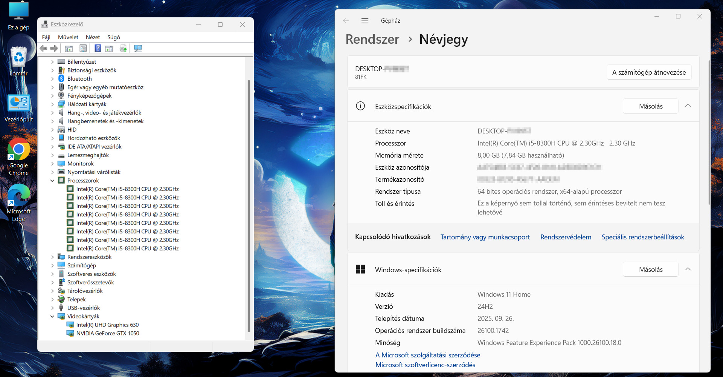Screen dimensions: 723x377
Task: Click Másolás button for Eszközspecifikációk
Action: (x=651, y=106)
